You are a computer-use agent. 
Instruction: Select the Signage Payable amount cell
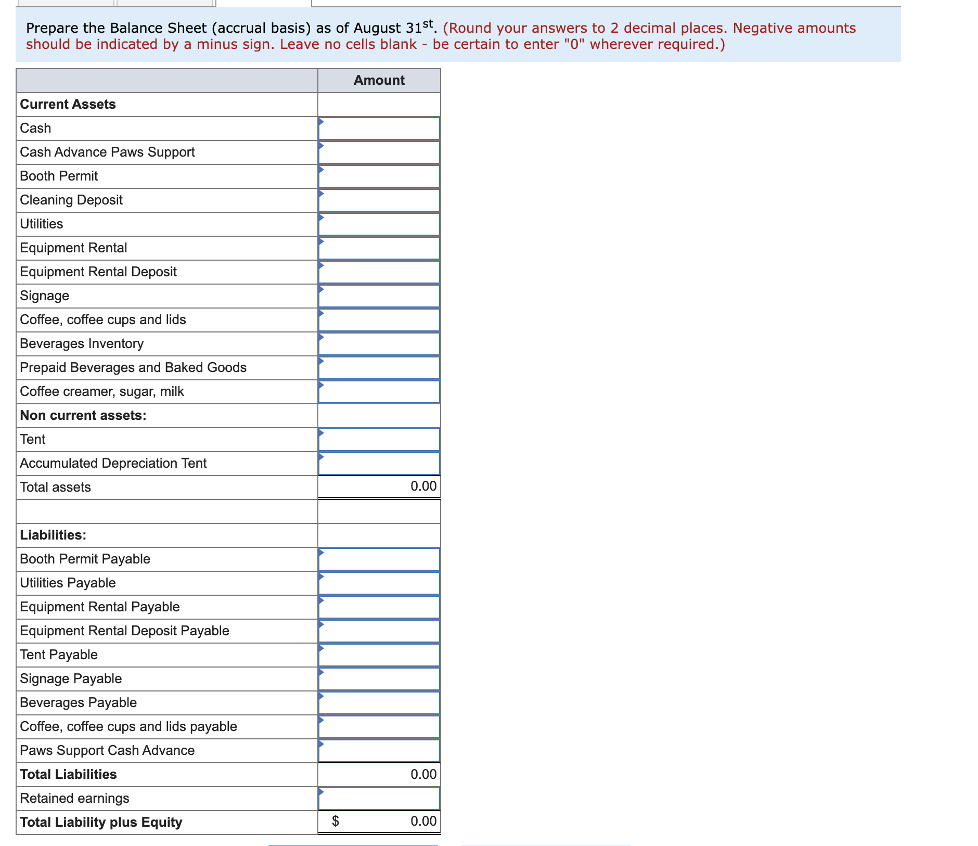click(379, 679)
